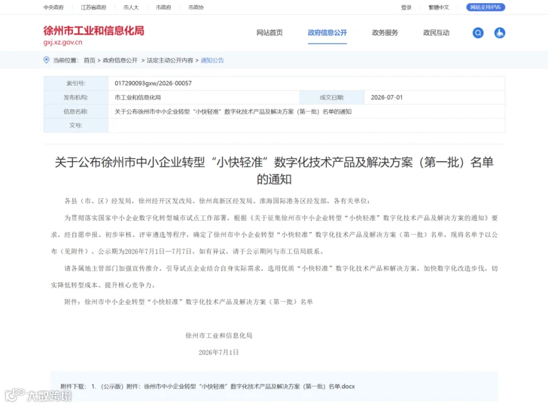This screenshot has width=548, height=406.
Task: Open the 市政府 top link
Action: coord(163,7)
